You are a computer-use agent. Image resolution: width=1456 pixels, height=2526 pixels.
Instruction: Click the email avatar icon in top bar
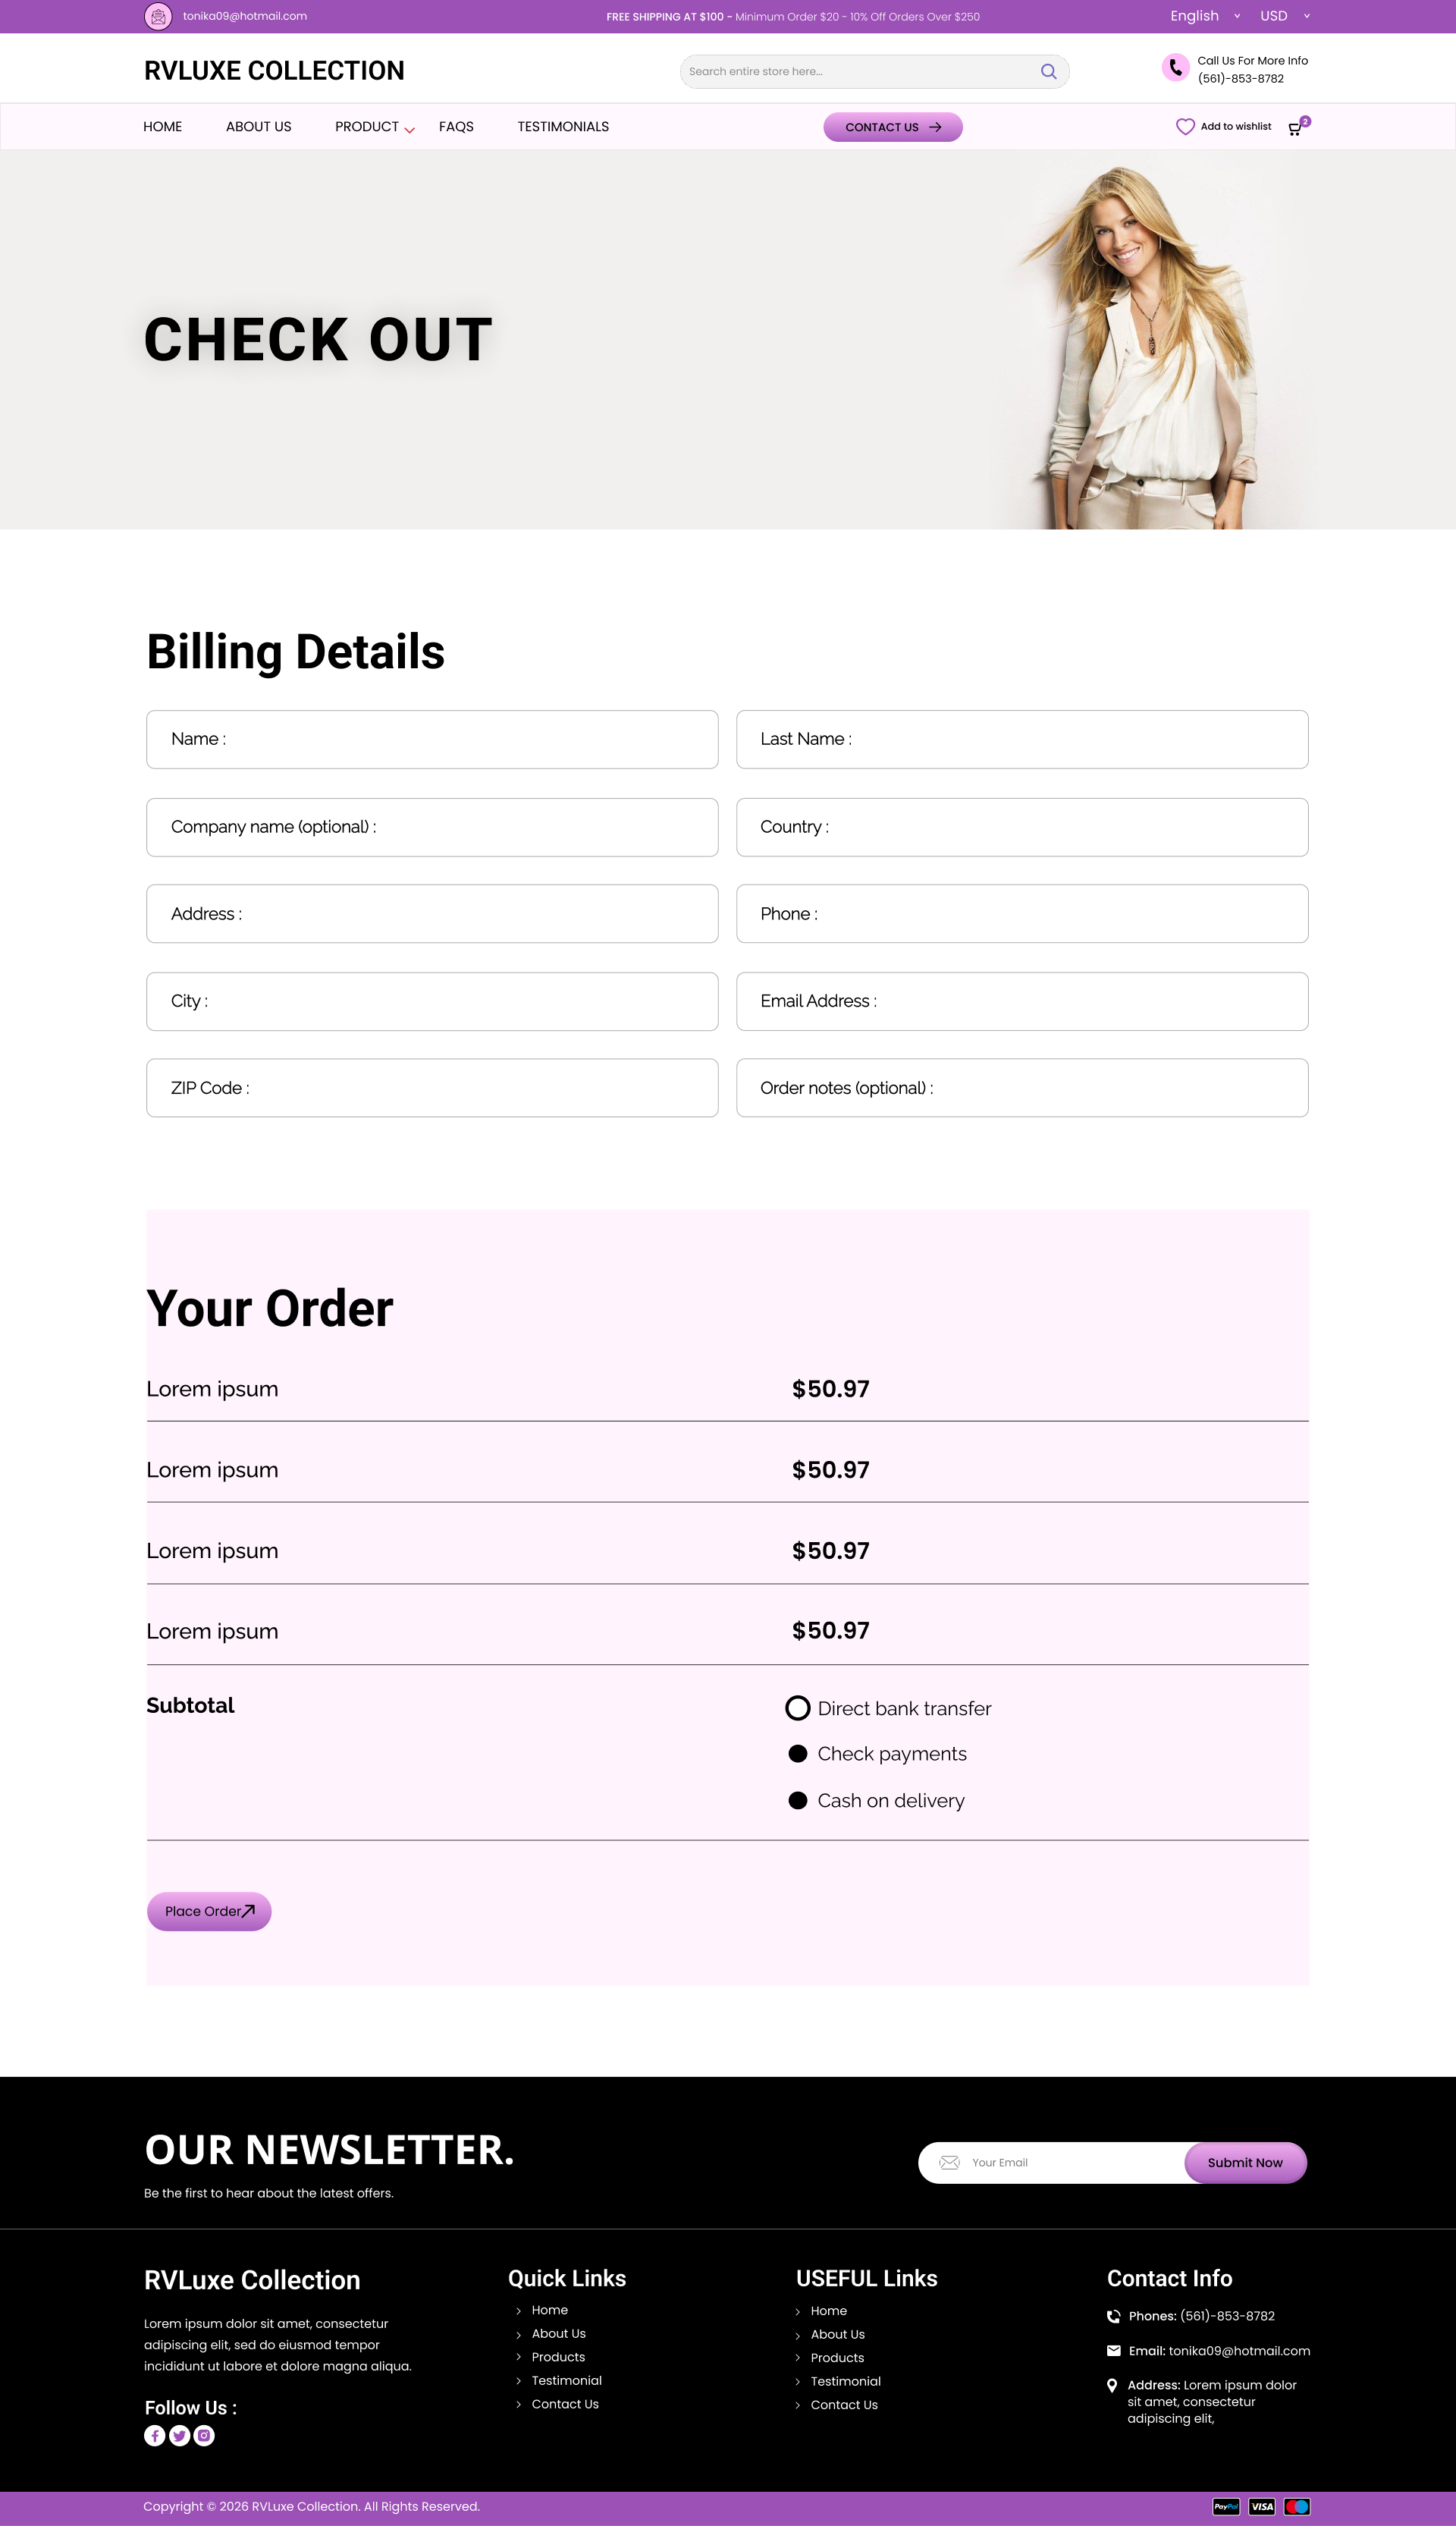coord(158,16)
